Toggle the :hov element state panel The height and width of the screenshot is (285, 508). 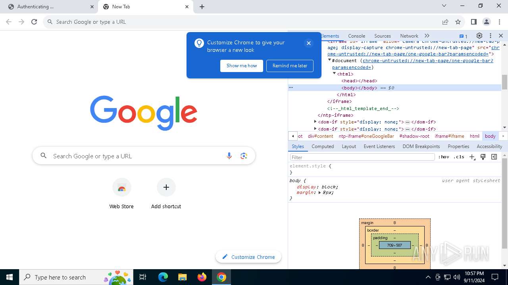point(444,157)
